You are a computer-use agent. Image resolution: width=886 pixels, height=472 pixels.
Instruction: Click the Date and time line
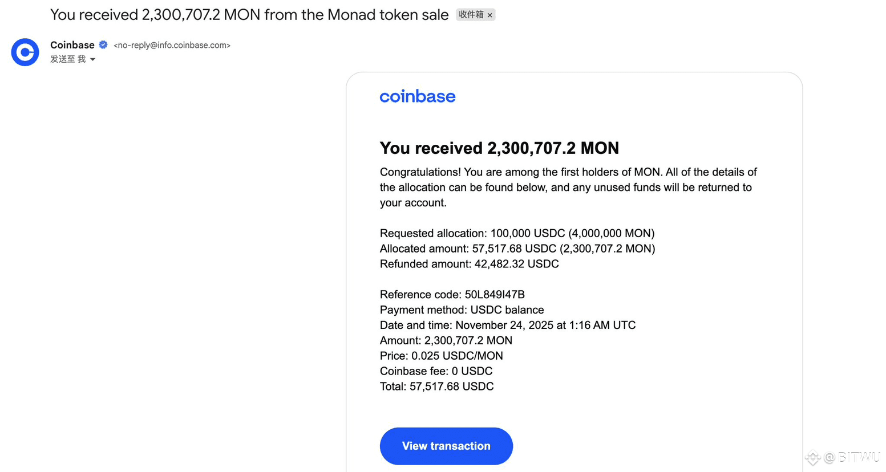click(x=507, y=325)
